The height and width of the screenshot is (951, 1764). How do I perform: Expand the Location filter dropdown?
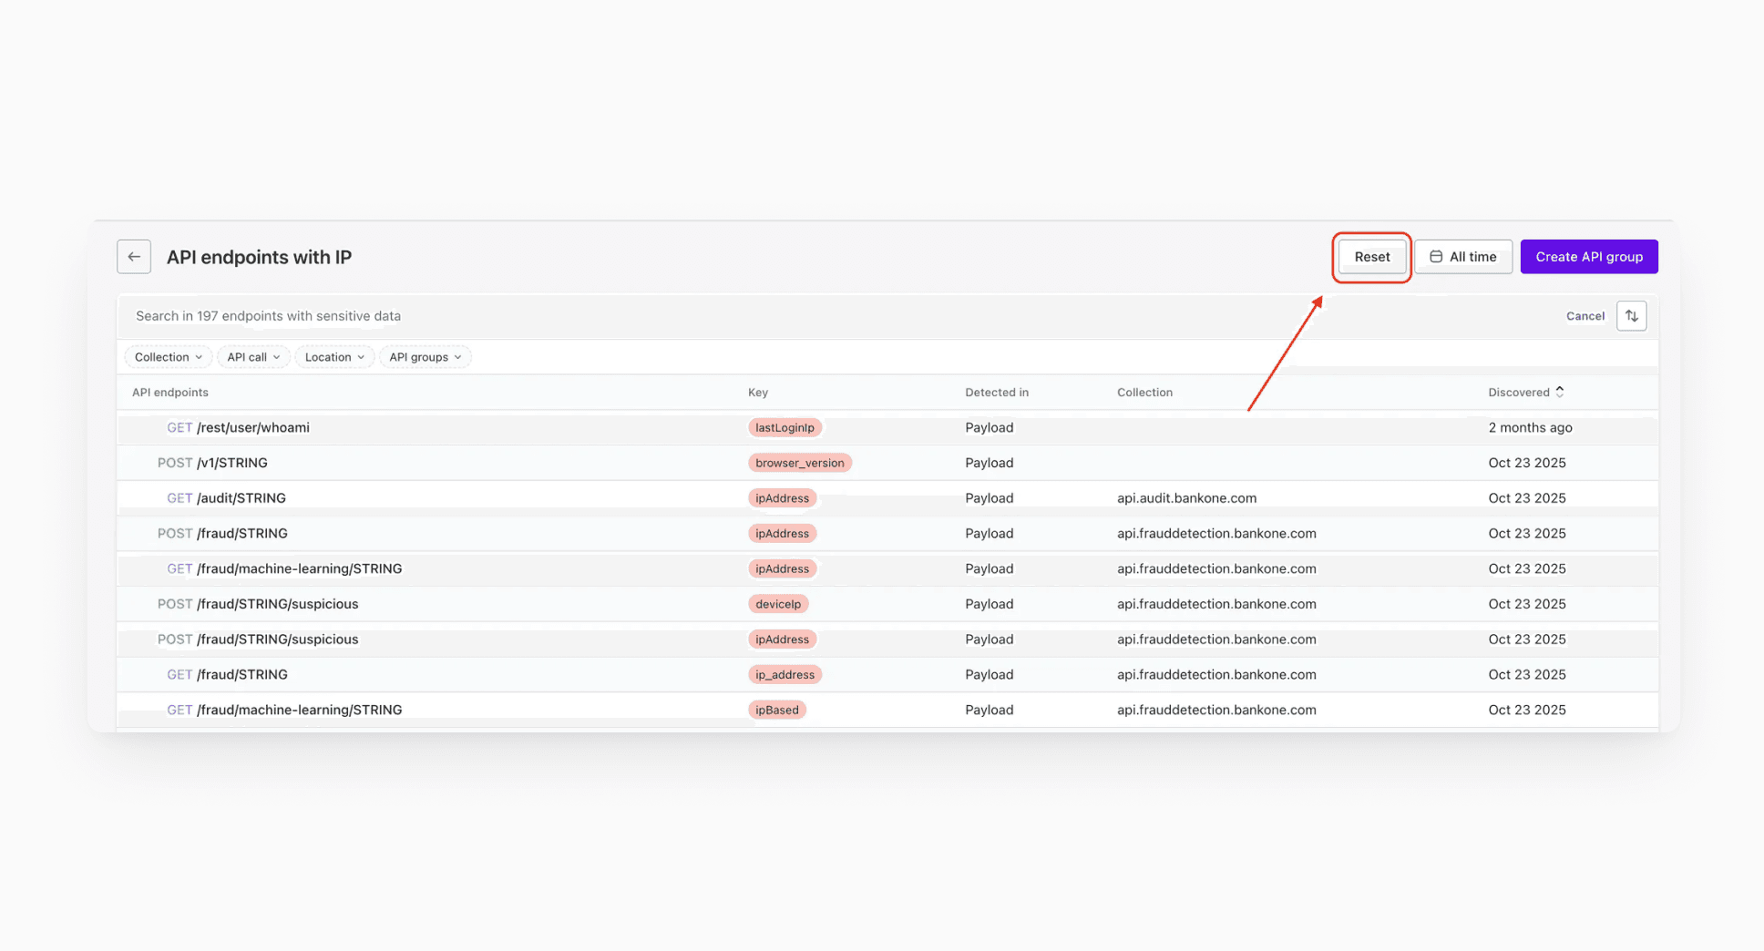click(333, 356)
